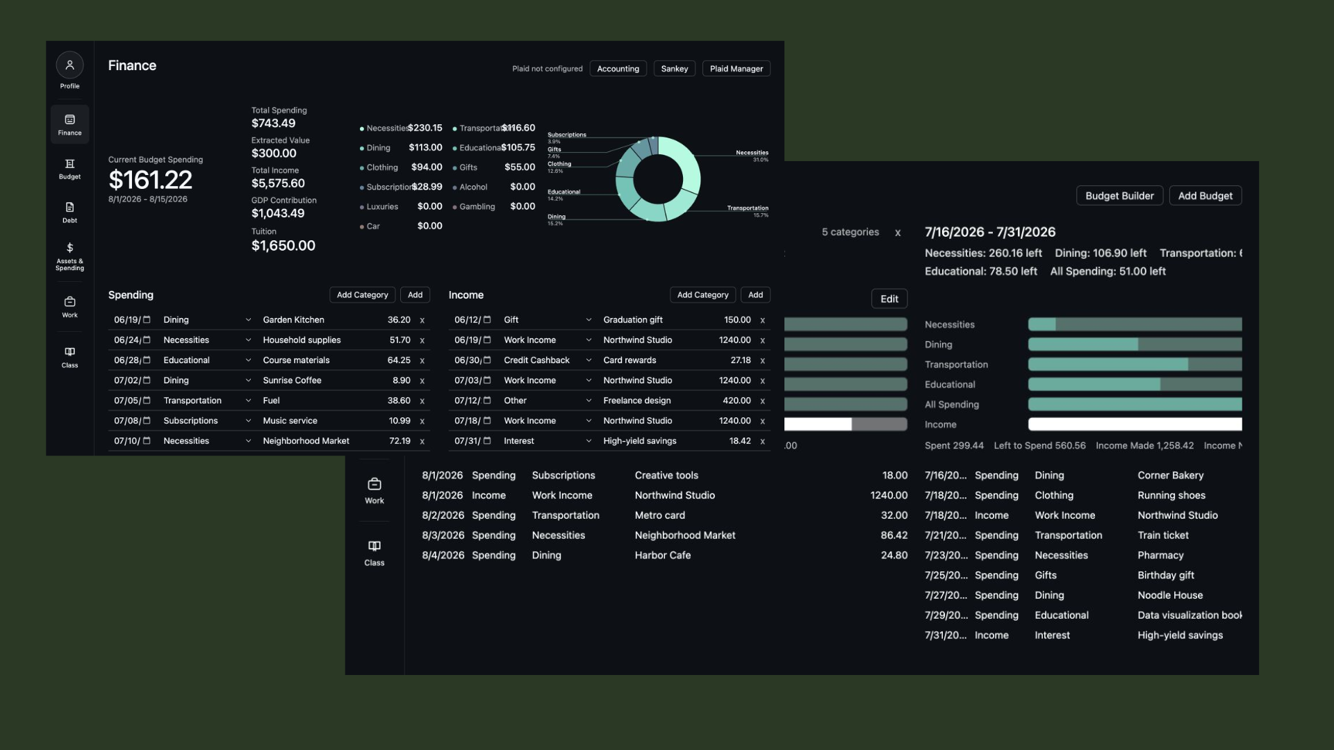The height and width of the screenshot is (750, 1334).
Task: Click the Transportation budget progress bar
Action: click(x=1135, y=365)
